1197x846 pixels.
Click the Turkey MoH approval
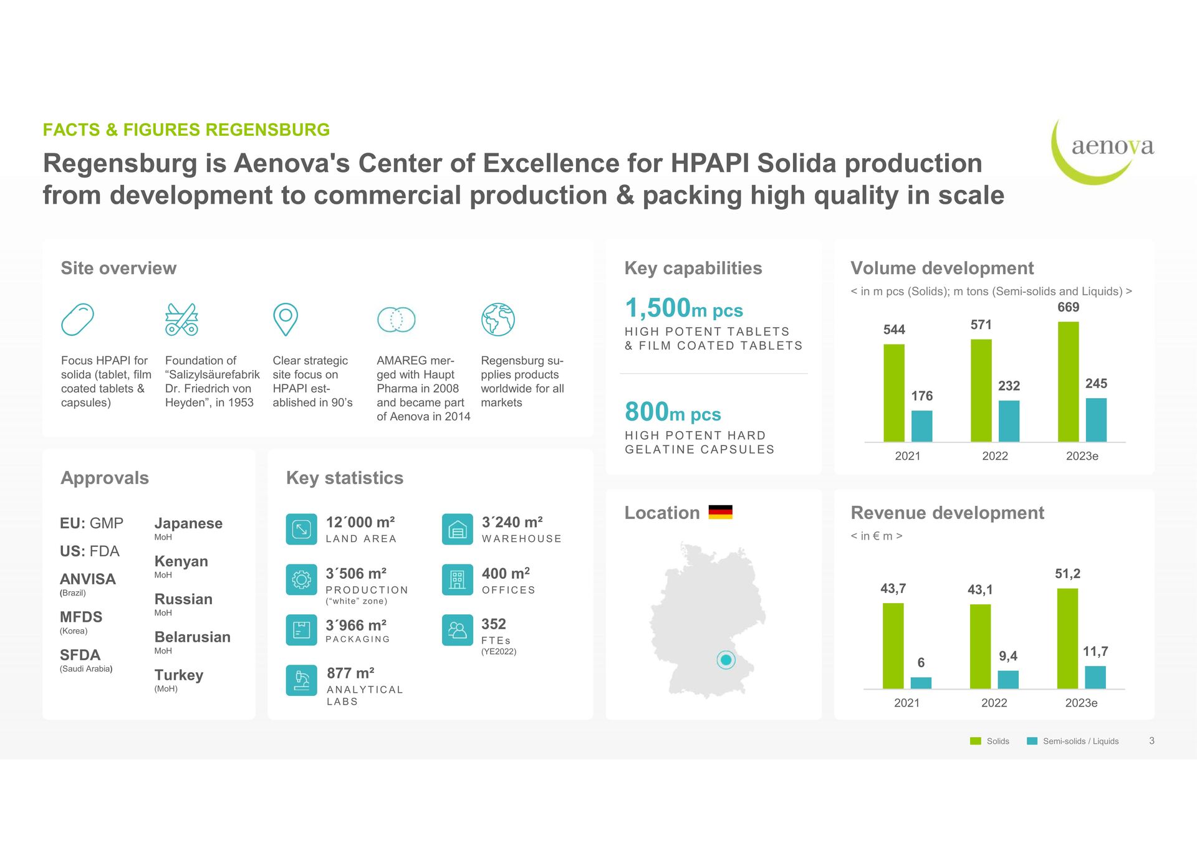coord(179,680)
